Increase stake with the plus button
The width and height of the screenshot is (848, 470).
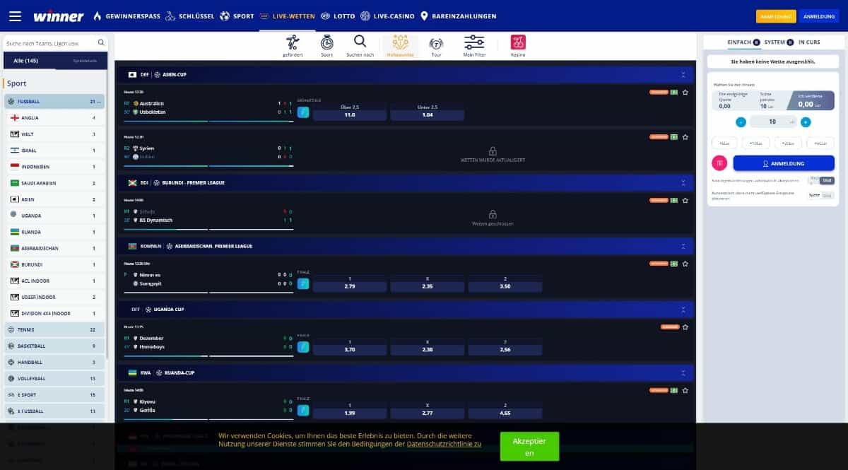pyautogui.click(x=806, y=122)
